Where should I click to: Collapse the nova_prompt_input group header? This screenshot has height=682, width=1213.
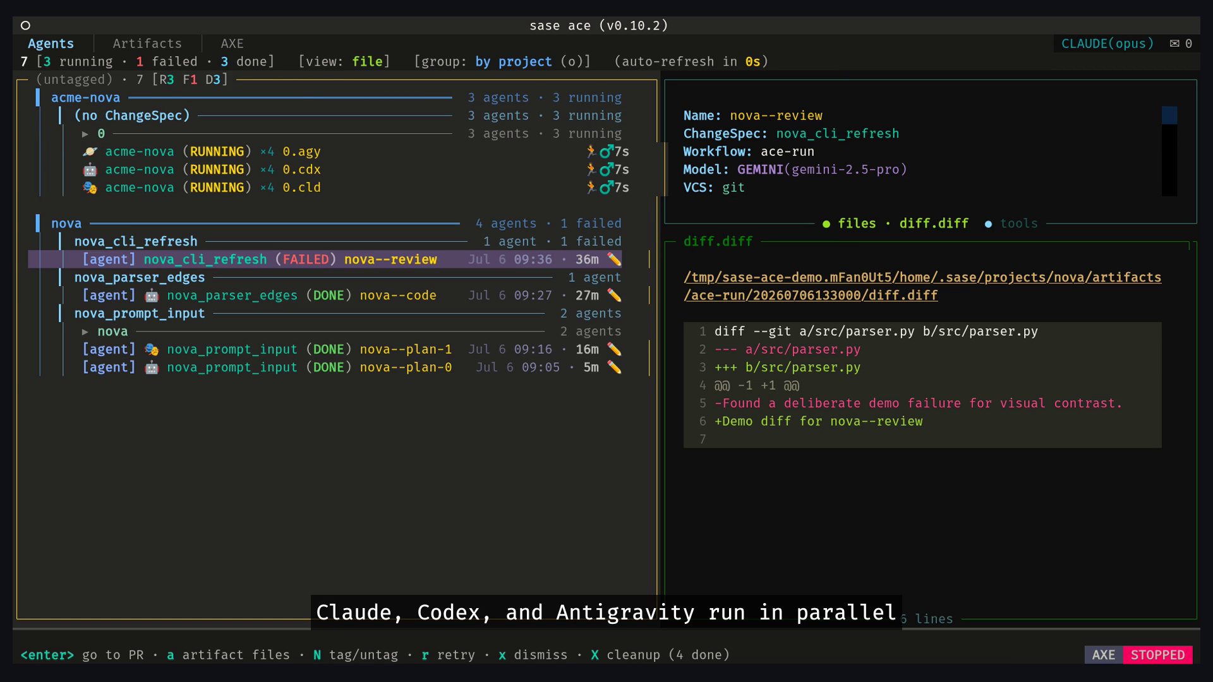pos(140,313)
